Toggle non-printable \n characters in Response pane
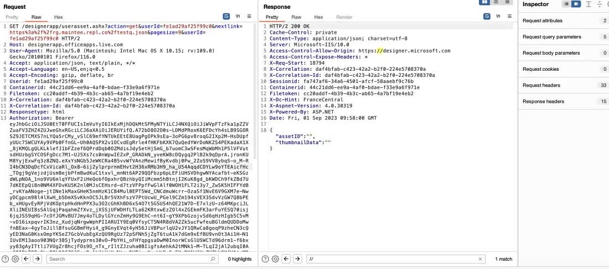 coord(498,16)
